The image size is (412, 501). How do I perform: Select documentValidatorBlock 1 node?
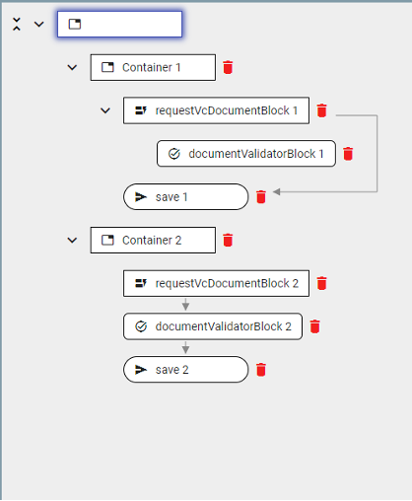(x=246, y=154)
